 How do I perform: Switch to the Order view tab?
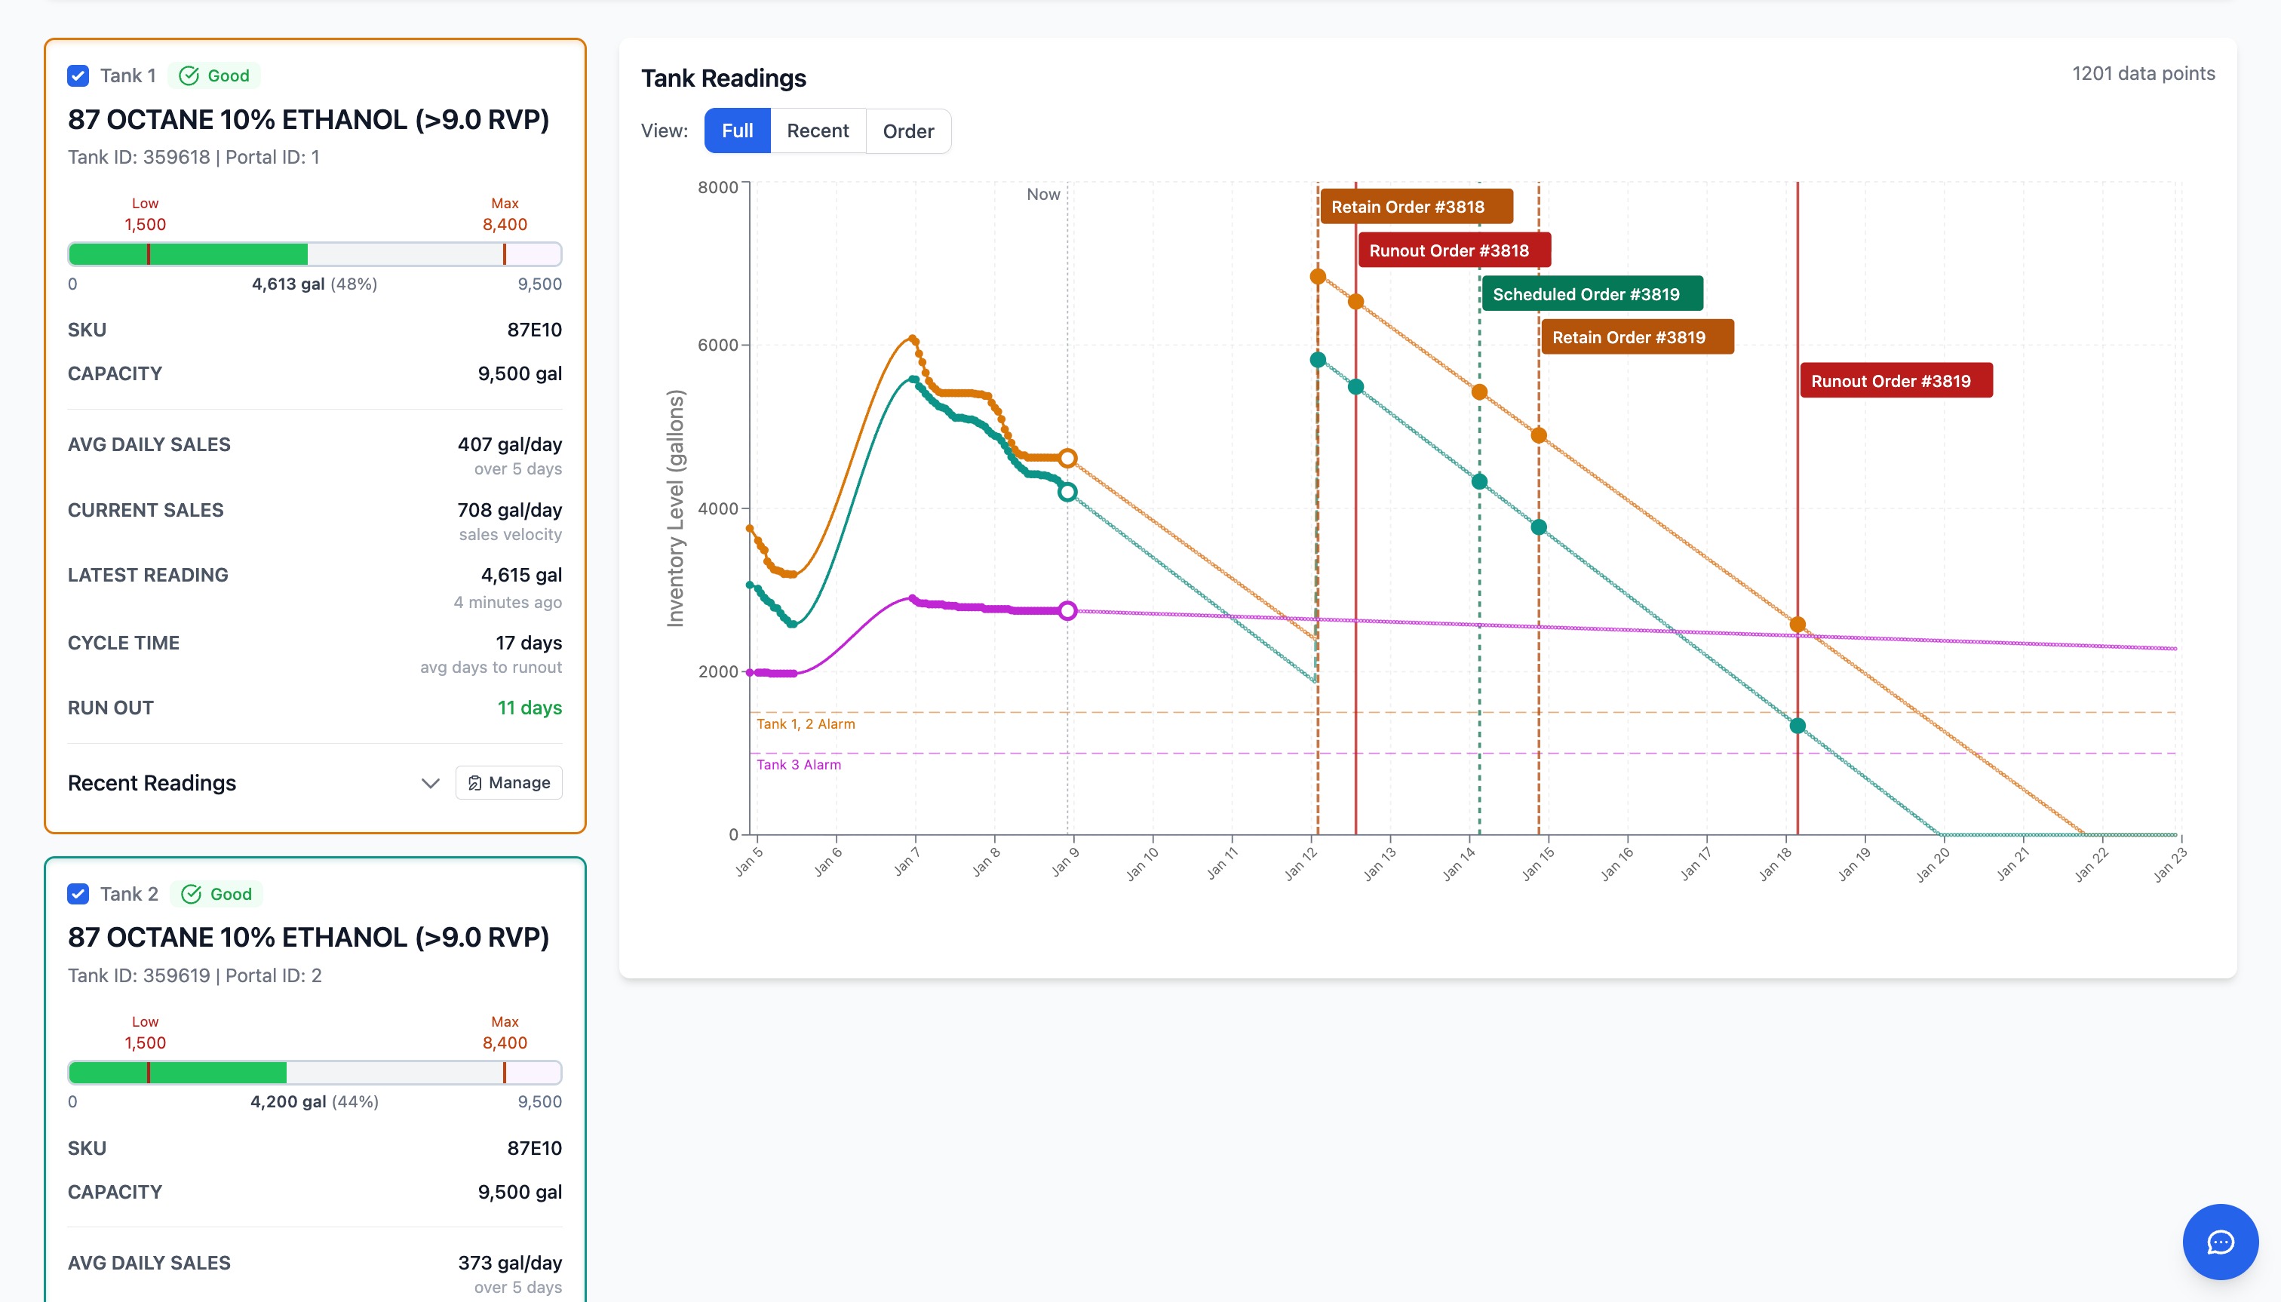(907, 131)
